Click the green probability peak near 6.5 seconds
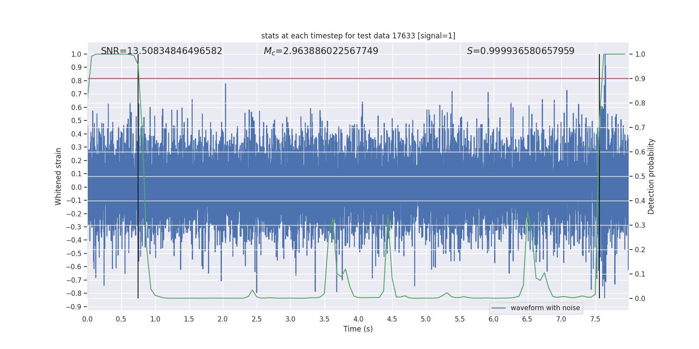This screenshot has height=349, width=699. 527,212
